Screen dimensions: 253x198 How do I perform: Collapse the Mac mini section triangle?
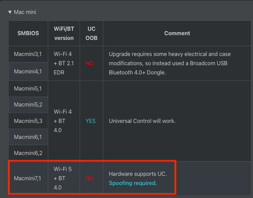coord(10,12)
